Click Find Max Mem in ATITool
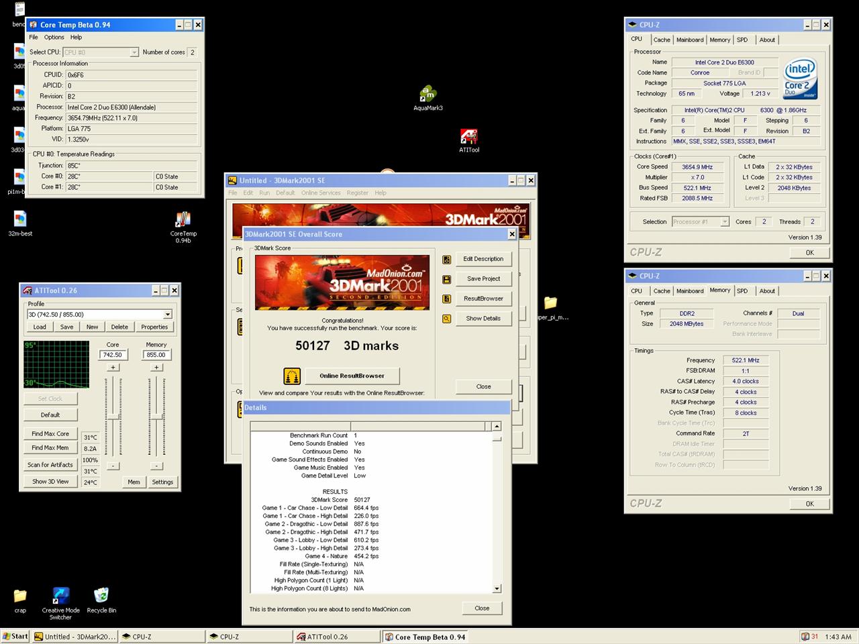This screenshot has height=644, width=859. point(50,447)
